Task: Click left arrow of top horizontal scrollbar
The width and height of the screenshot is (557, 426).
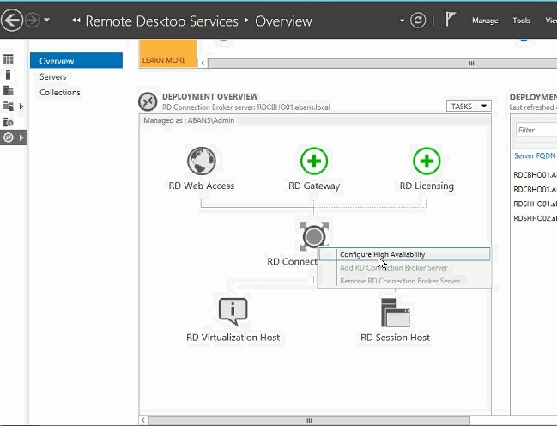Action: pos(203,64)
